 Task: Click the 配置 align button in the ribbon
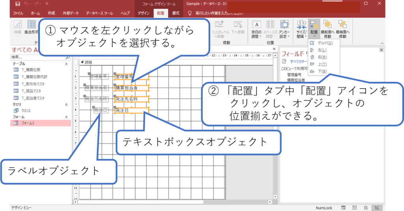pos(314,29)
